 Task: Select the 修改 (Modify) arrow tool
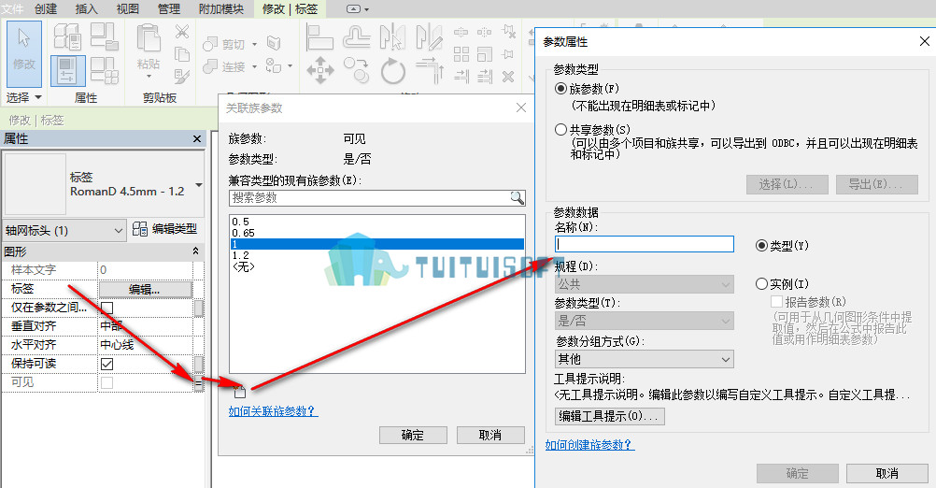pos(24,54)
